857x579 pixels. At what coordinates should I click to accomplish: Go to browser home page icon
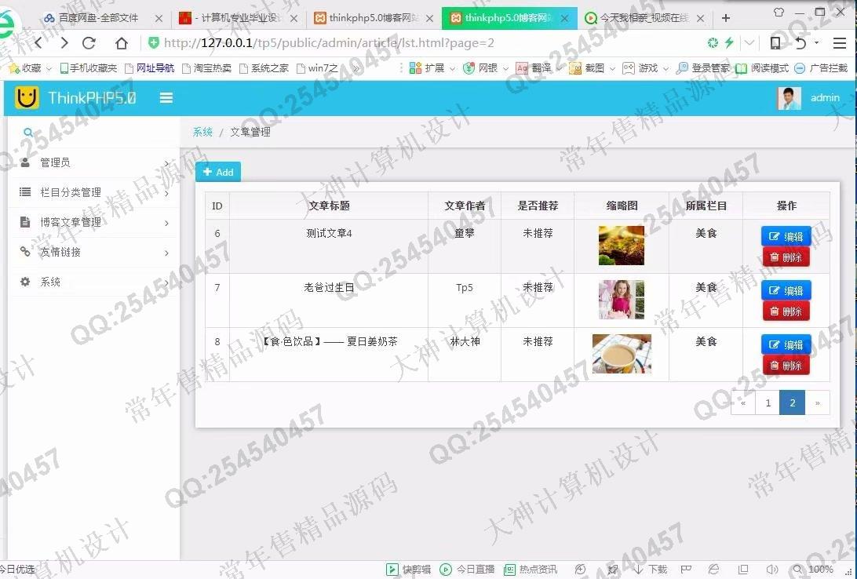click(x=122, y=42)
